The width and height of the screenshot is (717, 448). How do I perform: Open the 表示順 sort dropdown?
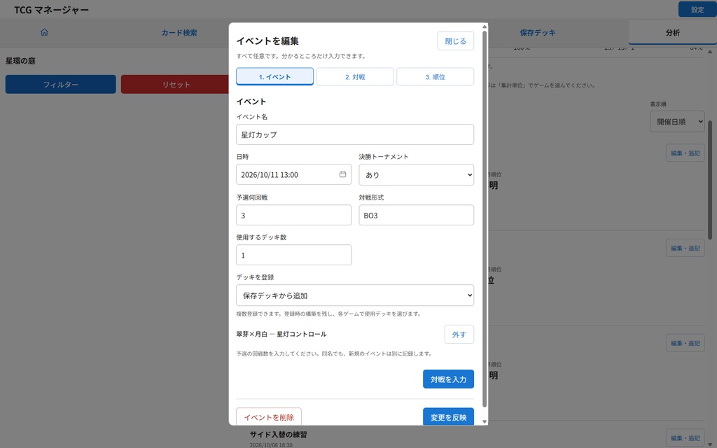(677, 122)
